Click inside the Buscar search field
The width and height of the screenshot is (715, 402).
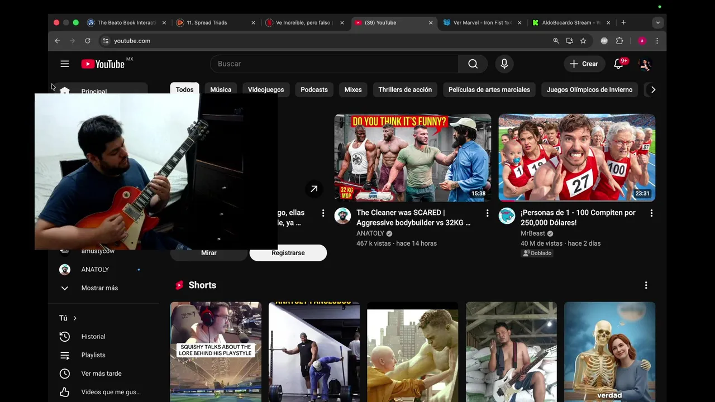(x=334, y=64)
